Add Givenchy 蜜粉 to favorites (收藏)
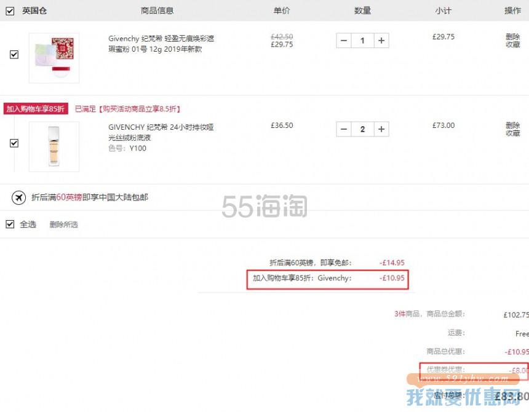529x412 pixels. 512,44
